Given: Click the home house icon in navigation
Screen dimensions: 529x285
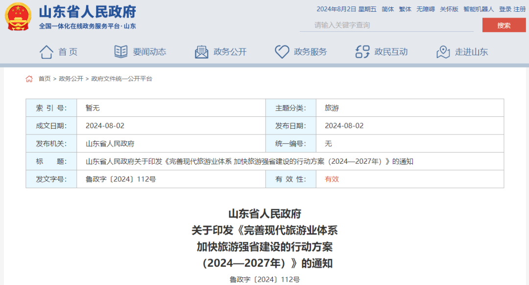Looking at the screenshot, I should click(x=46, y=52).
